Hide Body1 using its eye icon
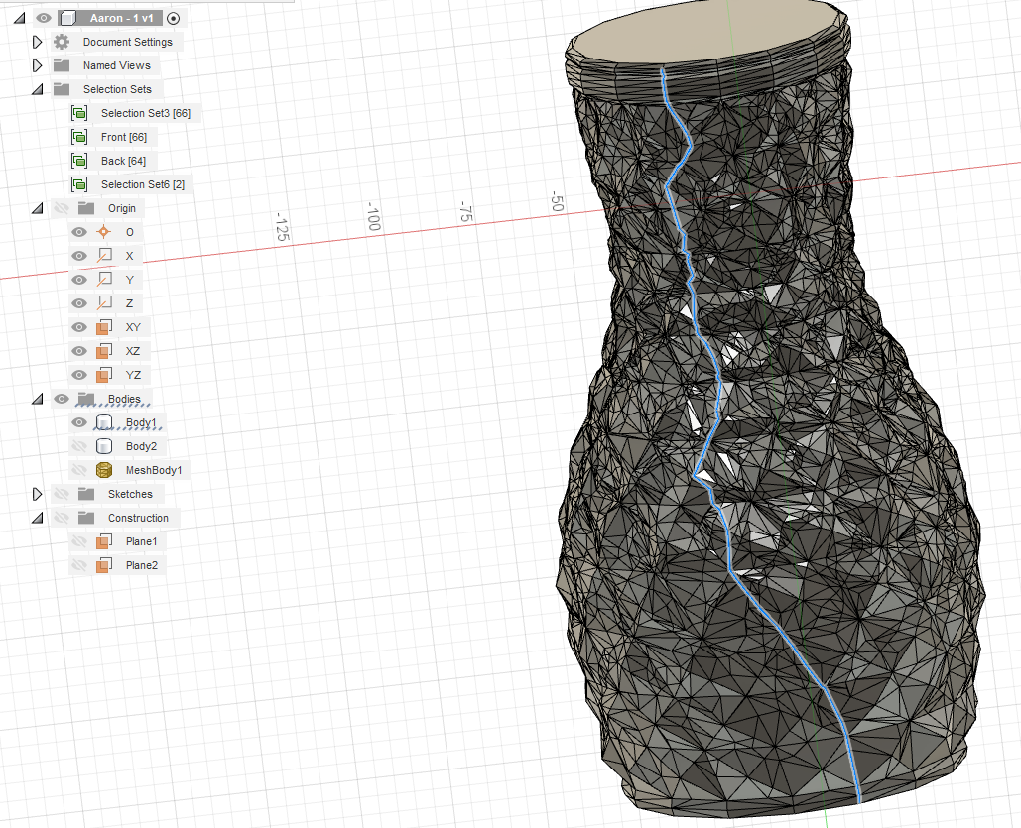The width and height of the screenshot is (1021, 828). [79, 422]
